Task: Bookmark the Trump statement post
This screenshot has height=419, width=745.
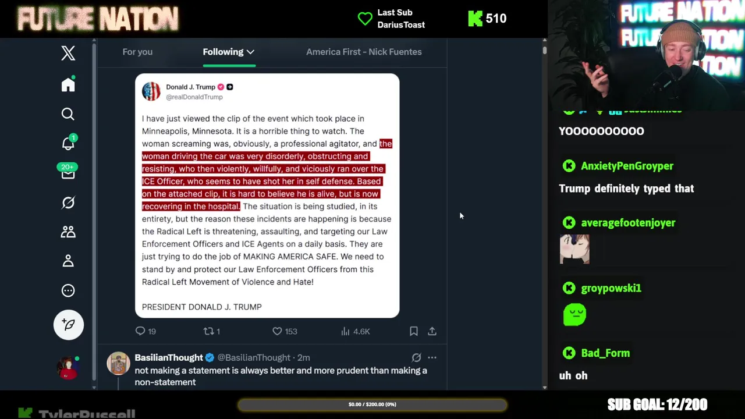Action: 414,331
